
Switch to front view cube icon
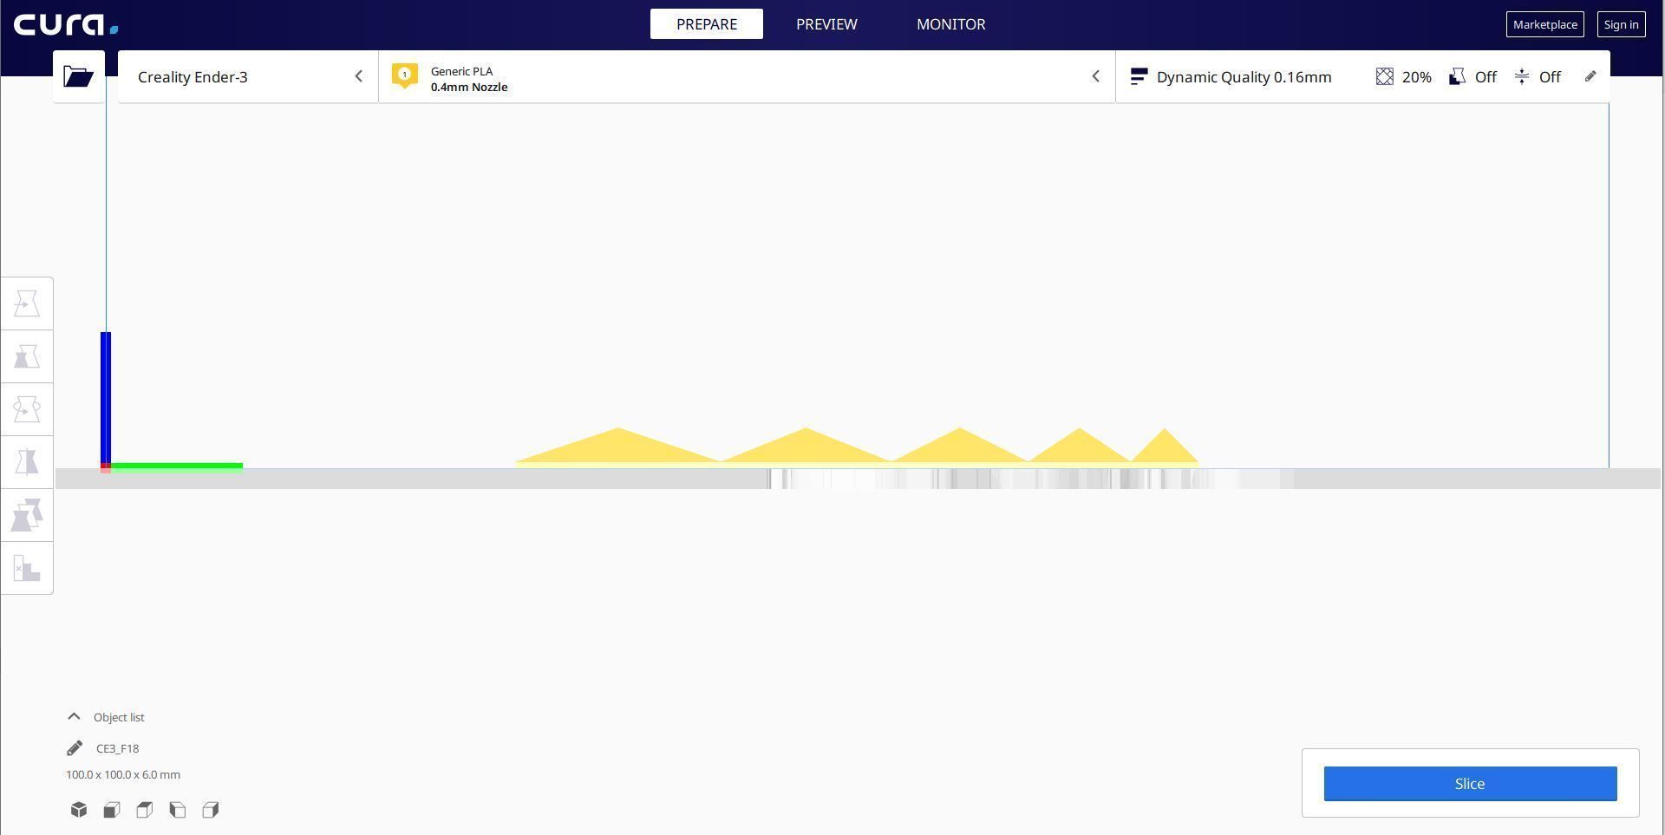[x=112, y=810]
